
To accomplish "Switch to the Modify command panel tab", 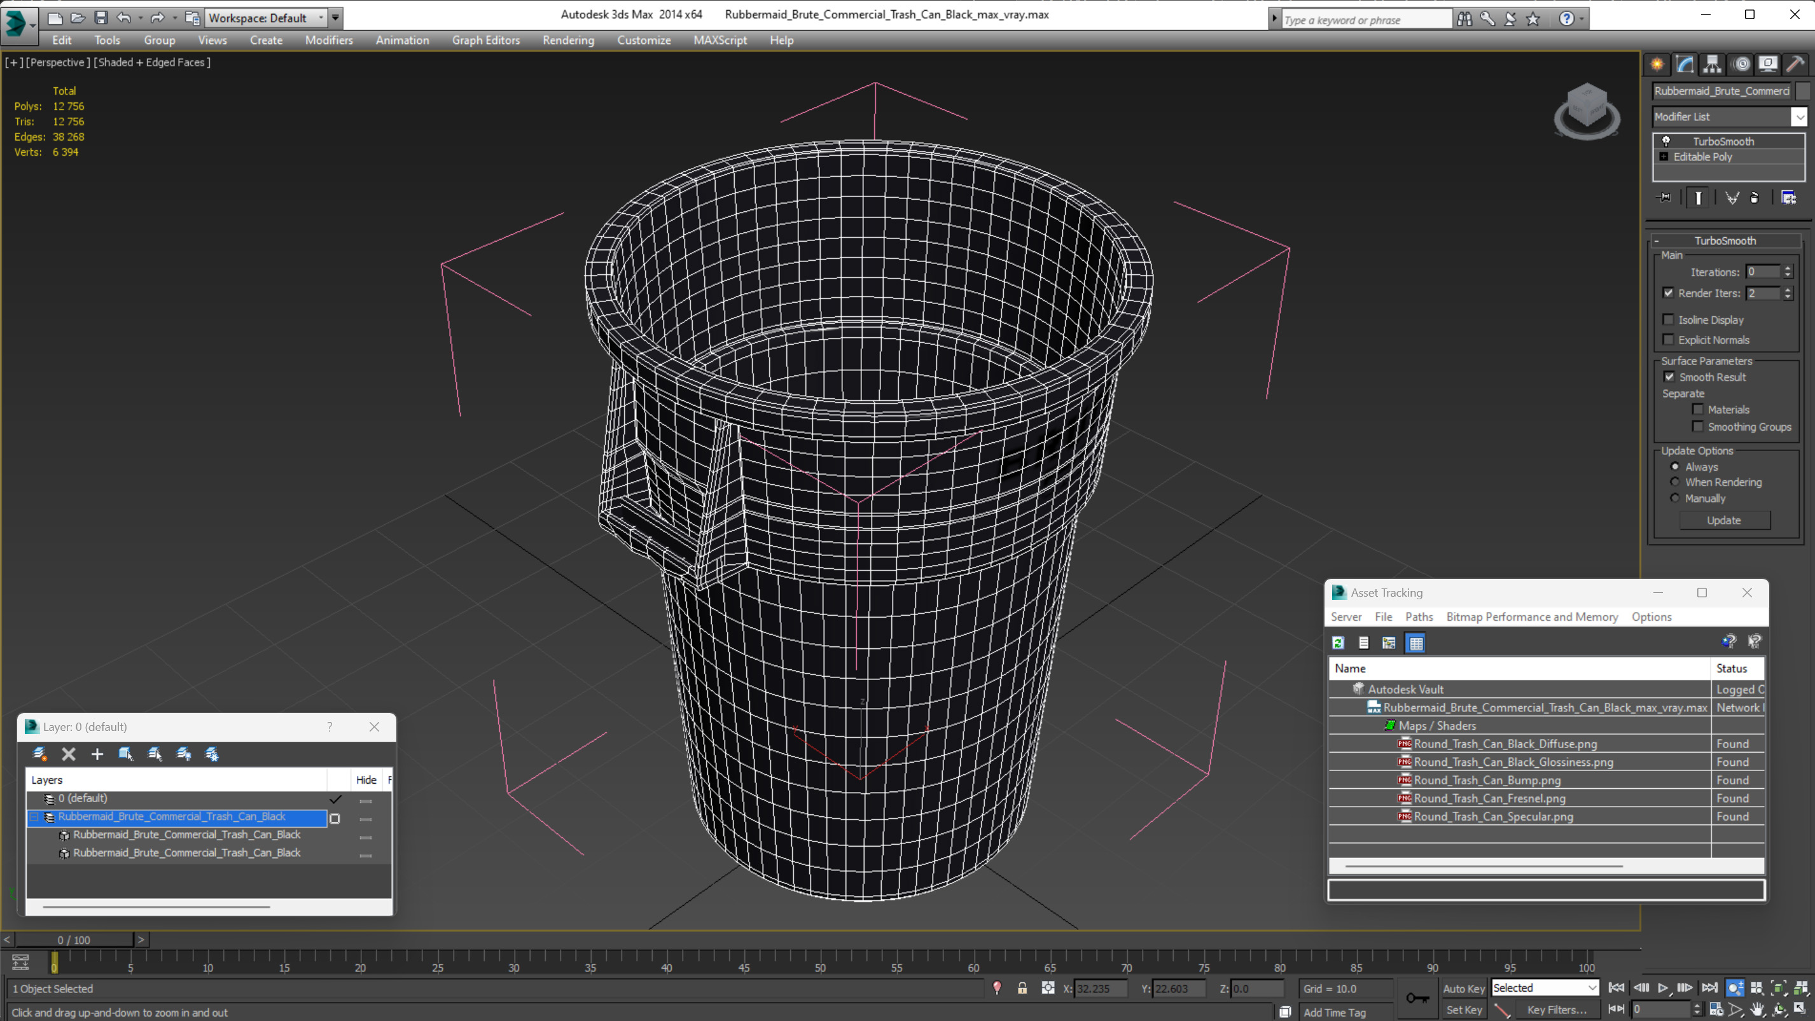I will [x=1685, y=65].
